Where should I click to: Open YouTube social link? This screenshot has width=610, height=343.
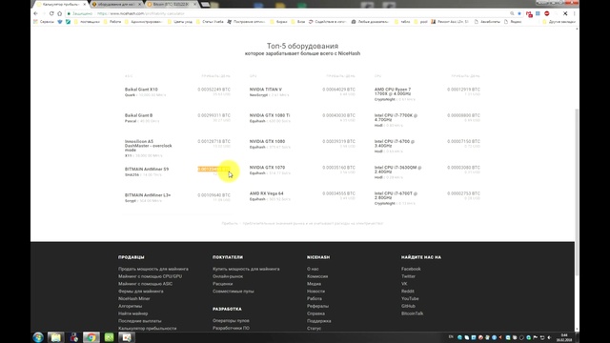[x=410, y=298]
